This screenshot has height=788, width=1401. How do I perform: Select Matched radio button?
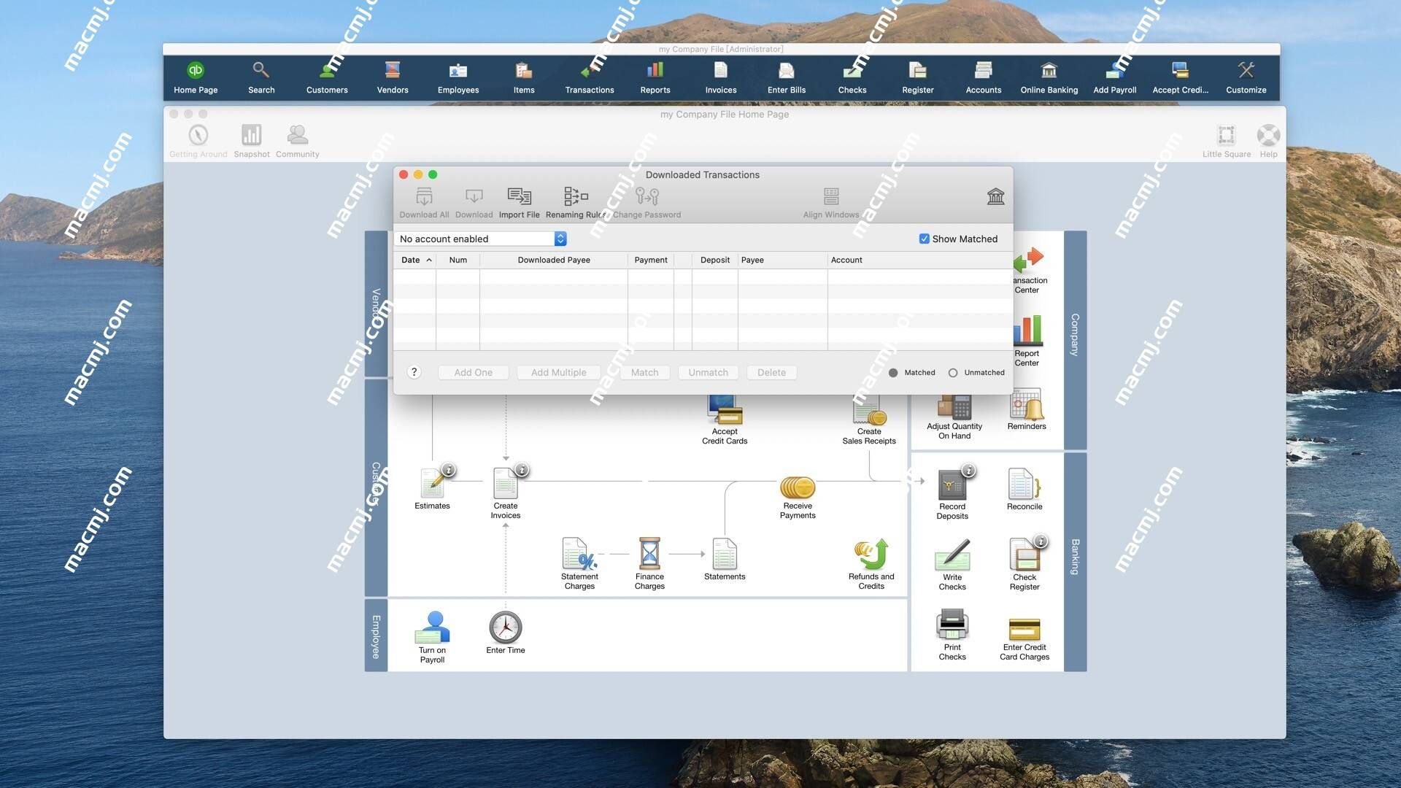tap(893, 372)
